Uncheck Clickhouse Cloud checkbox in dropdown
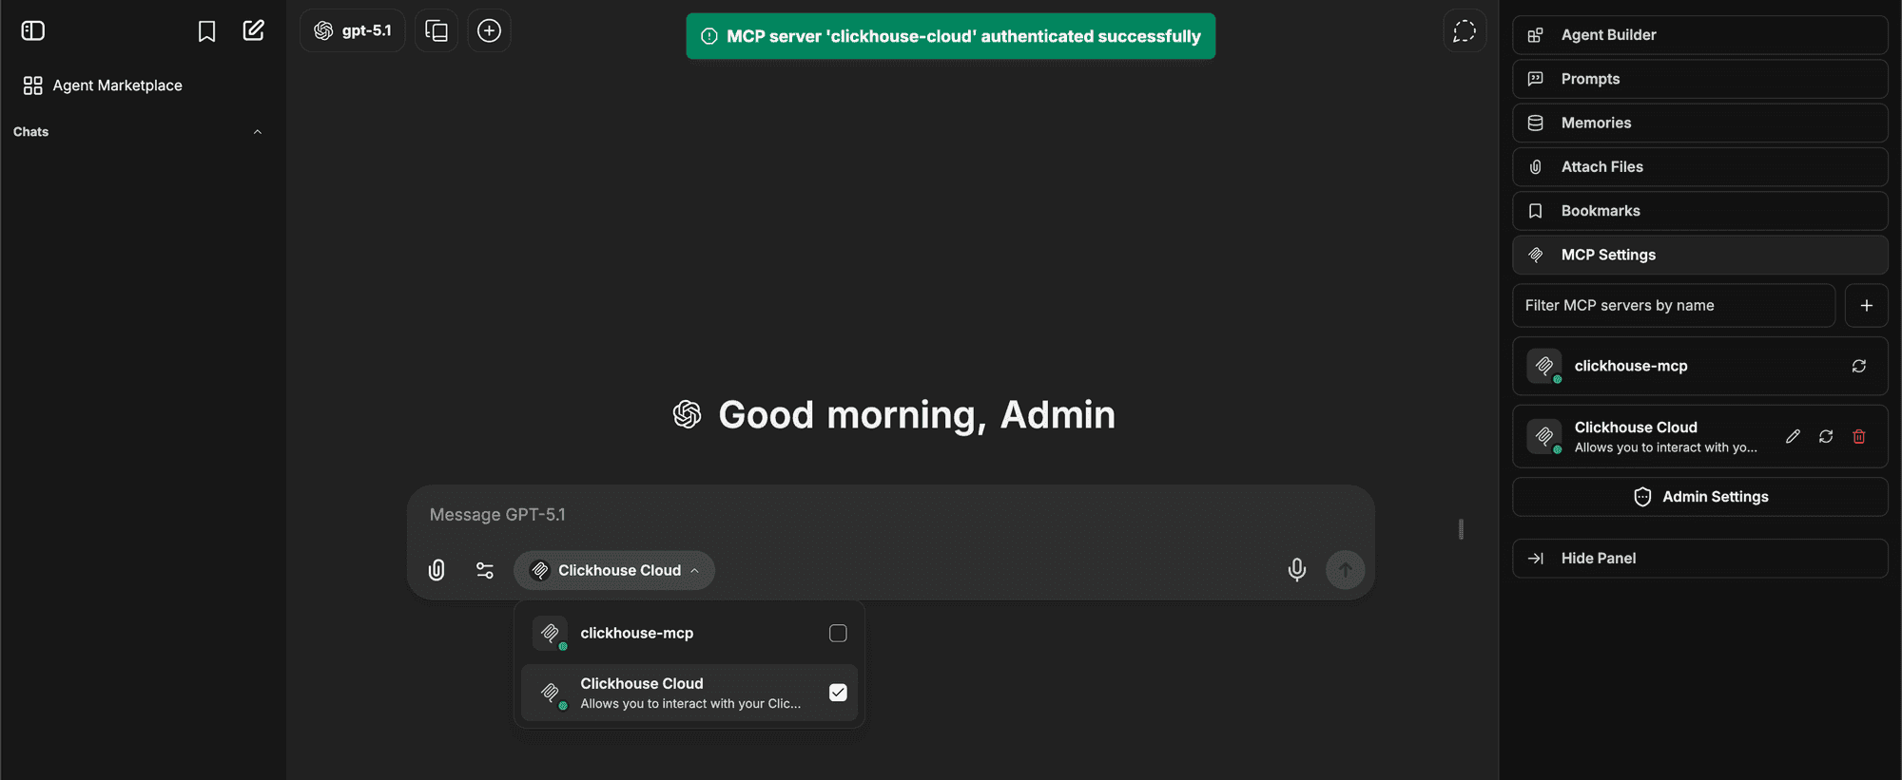This screenshot has width=1902, height=780. (838, 693)
